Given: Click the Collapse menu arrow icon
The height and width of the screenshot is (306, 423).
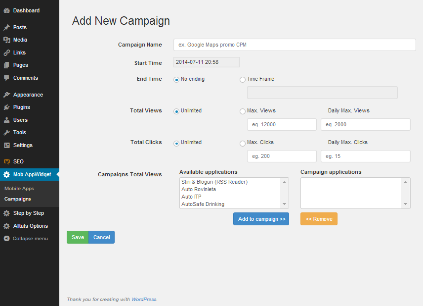Looking at the screenshot, I should tap(7, 239).
